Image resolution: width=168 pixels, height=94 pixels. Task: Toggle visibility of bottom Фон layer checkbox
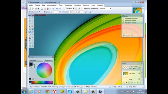(x=139, y=79)
